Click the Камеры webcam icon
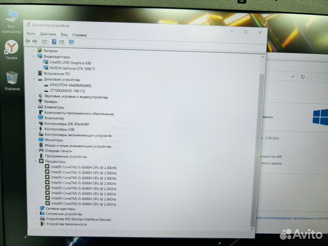This screenshot has height=246, width=328. [x=41, y=101]
